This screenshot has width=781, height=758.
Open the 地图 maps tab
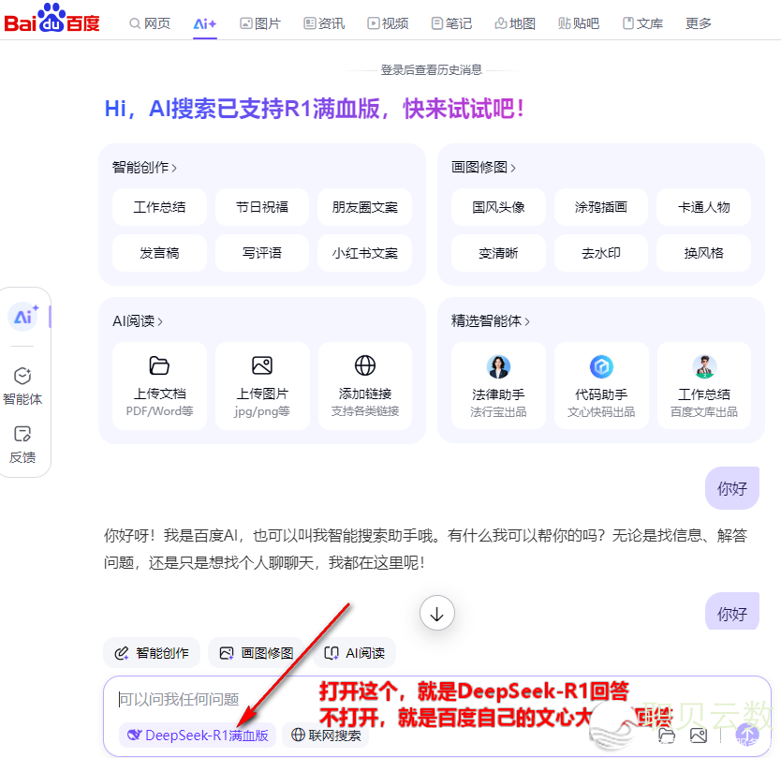(515, 23)
